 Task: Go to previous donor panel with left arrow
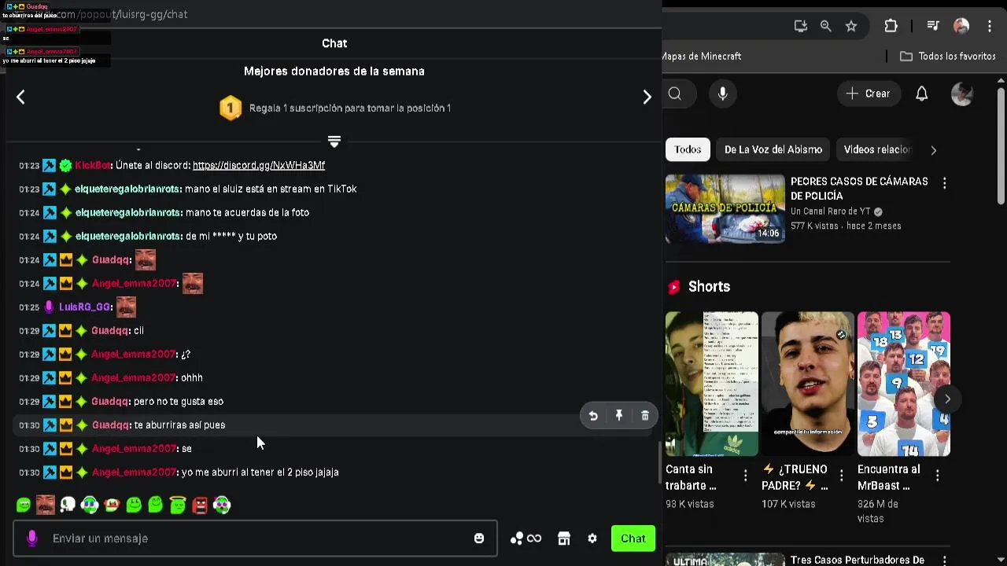pos(20,97)
